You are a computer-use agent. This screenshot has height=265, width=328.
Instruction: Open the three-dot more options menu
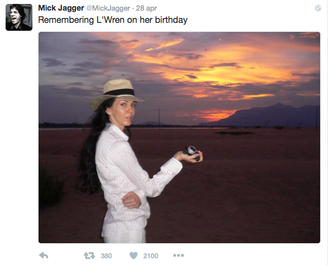(178, 255)
